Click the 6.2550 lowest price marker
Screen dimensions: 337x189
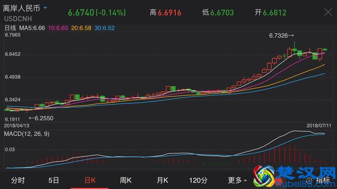coord(41,118)
